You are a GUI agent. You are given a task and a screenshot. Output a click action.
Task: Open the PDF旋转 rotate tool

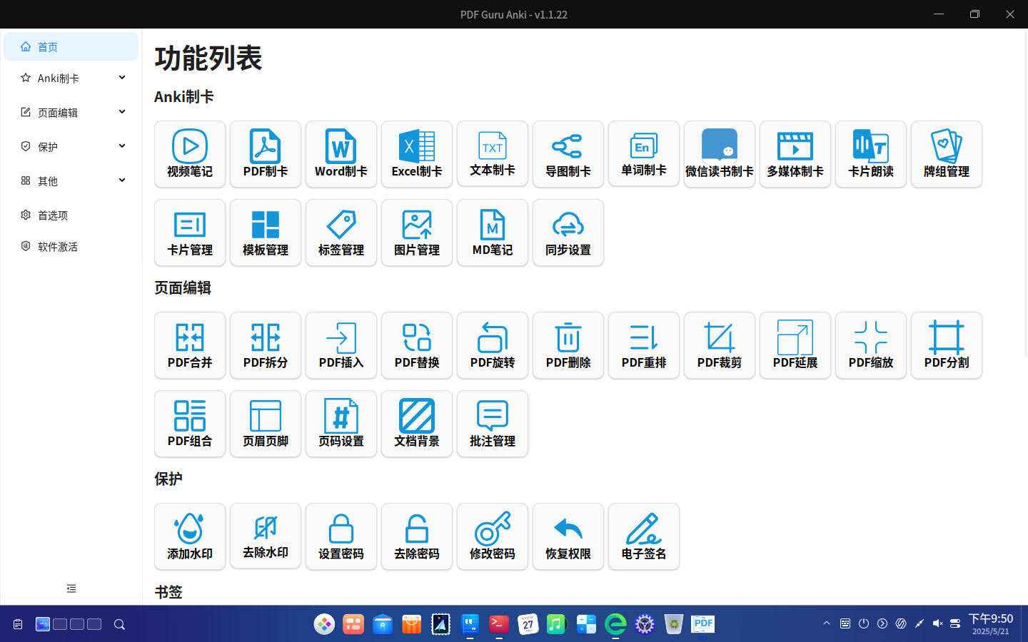coord(493,345)
